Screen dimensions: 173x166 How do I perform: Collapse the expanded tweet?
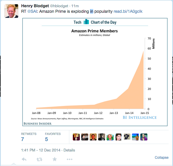click(162, 157)
